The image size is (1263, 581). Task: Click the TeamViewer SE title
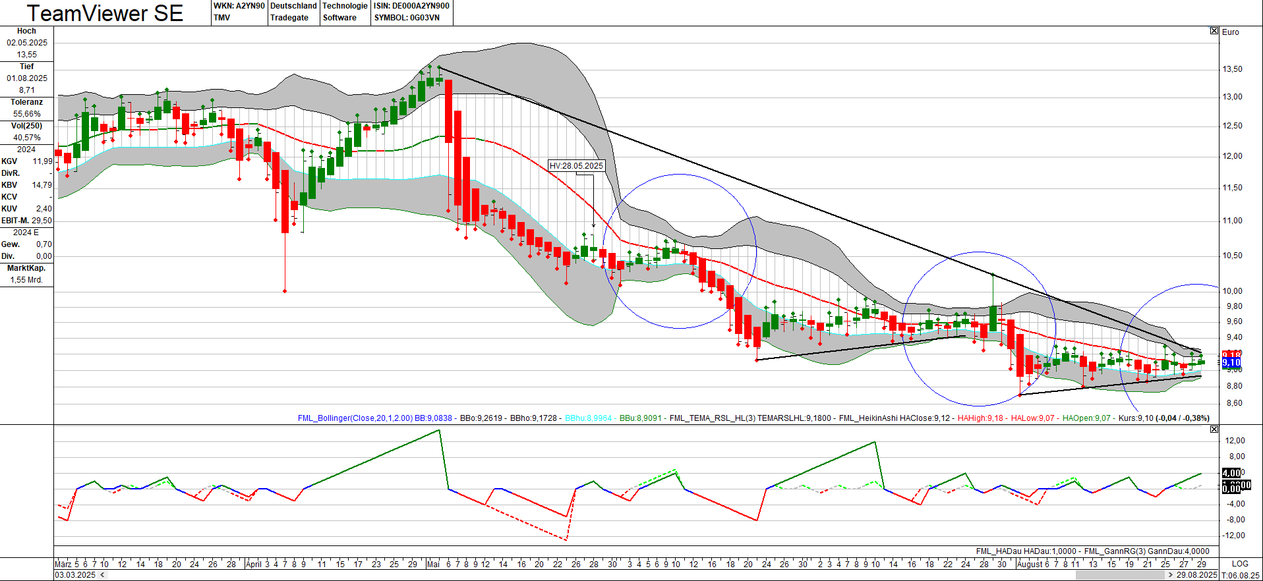[x=105, y=13]
